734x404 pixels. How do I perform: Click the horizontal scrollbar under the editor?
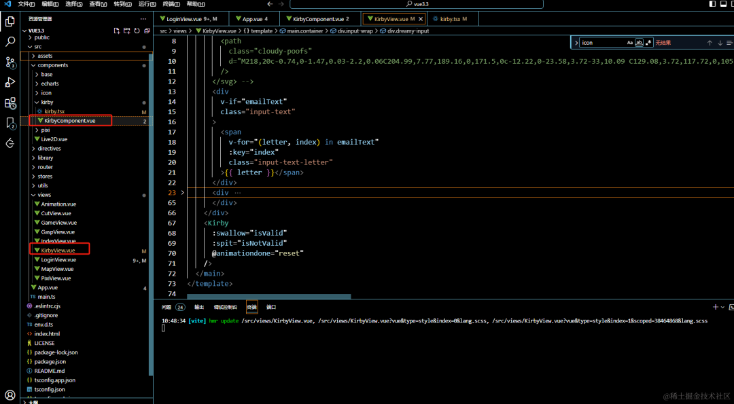tap(268, 297)
